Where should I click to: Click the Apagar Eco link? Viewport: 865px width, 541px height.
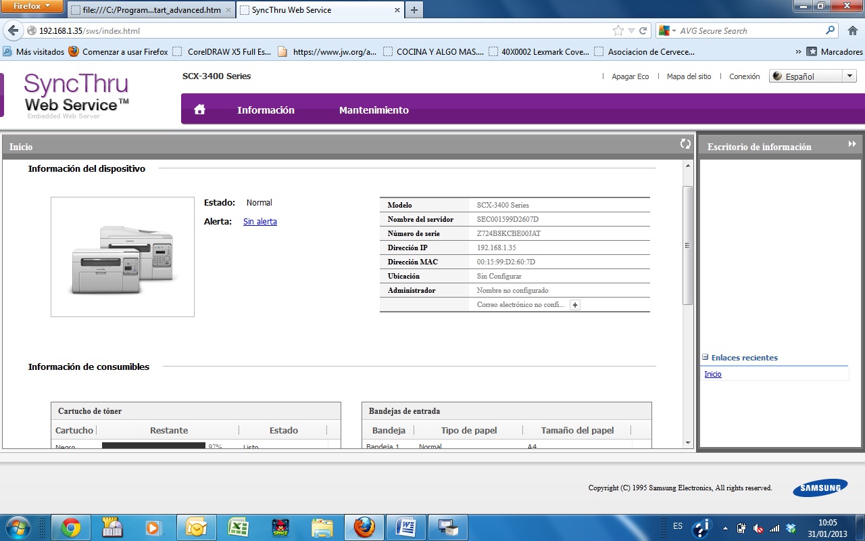coord(630,76)
